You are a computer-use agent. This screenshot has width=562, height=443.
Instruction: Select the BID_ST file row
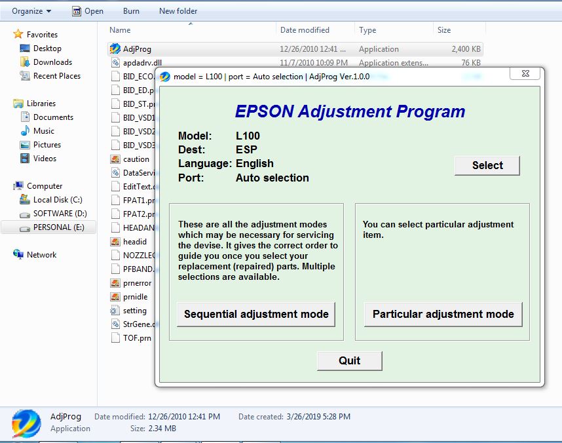pyautogui.click(x=132, y=104)
